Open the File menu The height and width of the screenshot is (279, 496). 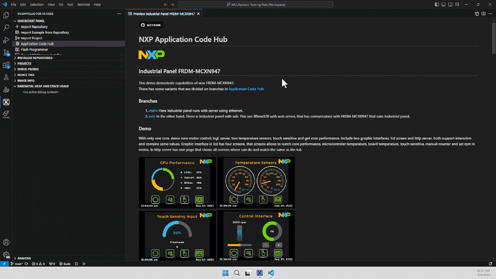(x=13, y=4)
